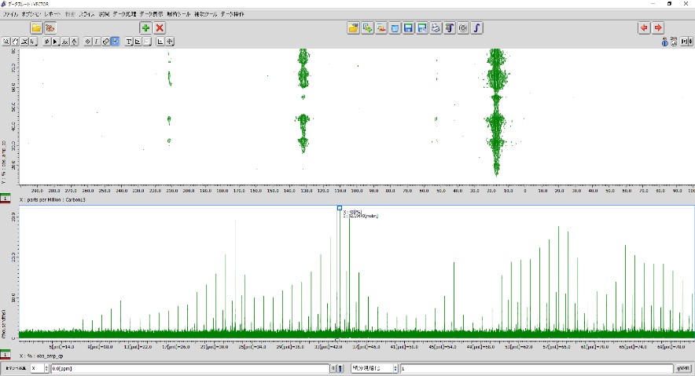Open the データ処理 (Data processing) menu
This screenshot has width=695, height=376.
click(124, 14)
